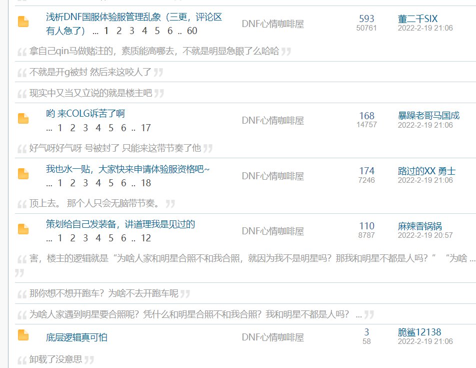Click DNF心情咖啡屋 forum link in 我也水一贴 row
Screen dimensions: 476x368
(273, 176)
